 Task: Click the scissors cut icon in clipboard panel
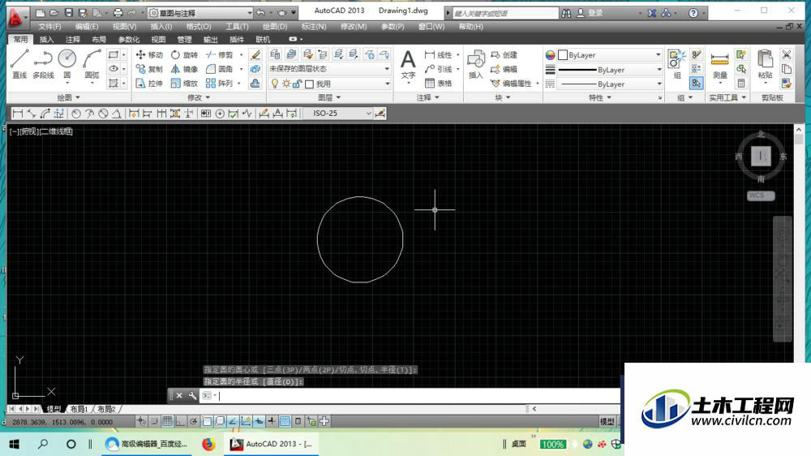(787, 54)
